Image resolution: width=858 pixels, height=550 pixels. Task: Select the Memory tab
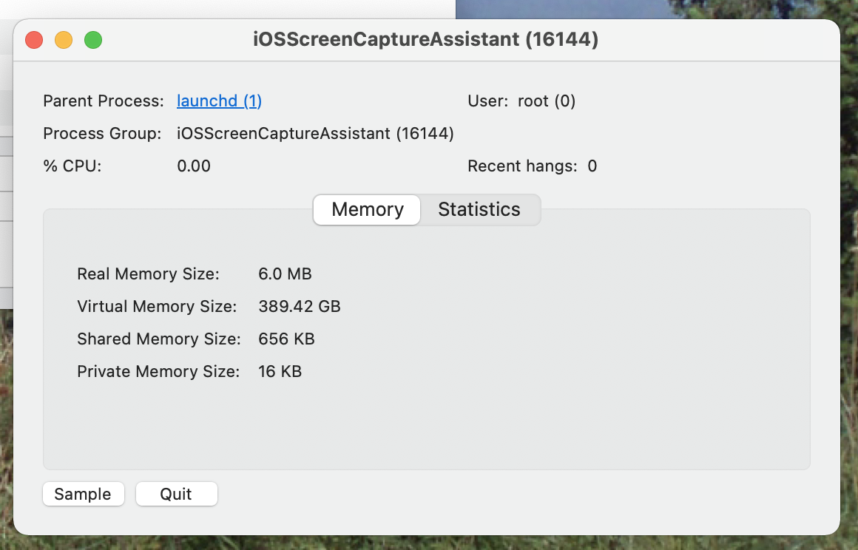(x=368, y=209)
